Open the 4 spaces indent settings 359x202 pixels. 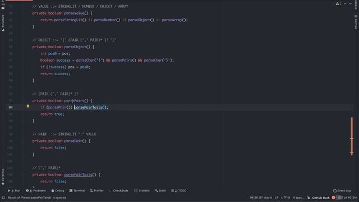(298, 198)
